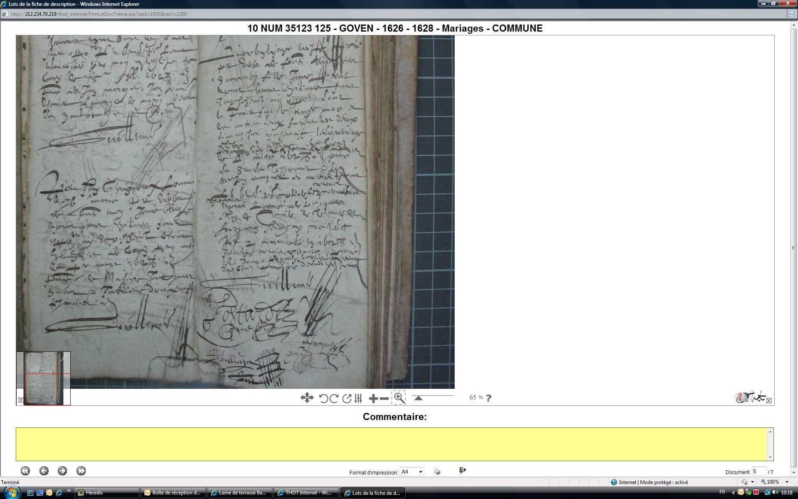The width and height of the screenshot is (798, 499).
Task: Click the zoom level slider handle
Action: point(419,398)
